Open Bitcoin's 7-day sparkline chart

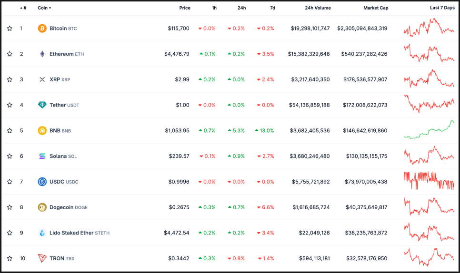(x=429, y=28)
